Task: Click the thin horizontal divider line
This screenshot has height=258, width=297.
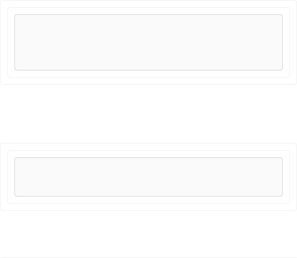Action: 148,257
